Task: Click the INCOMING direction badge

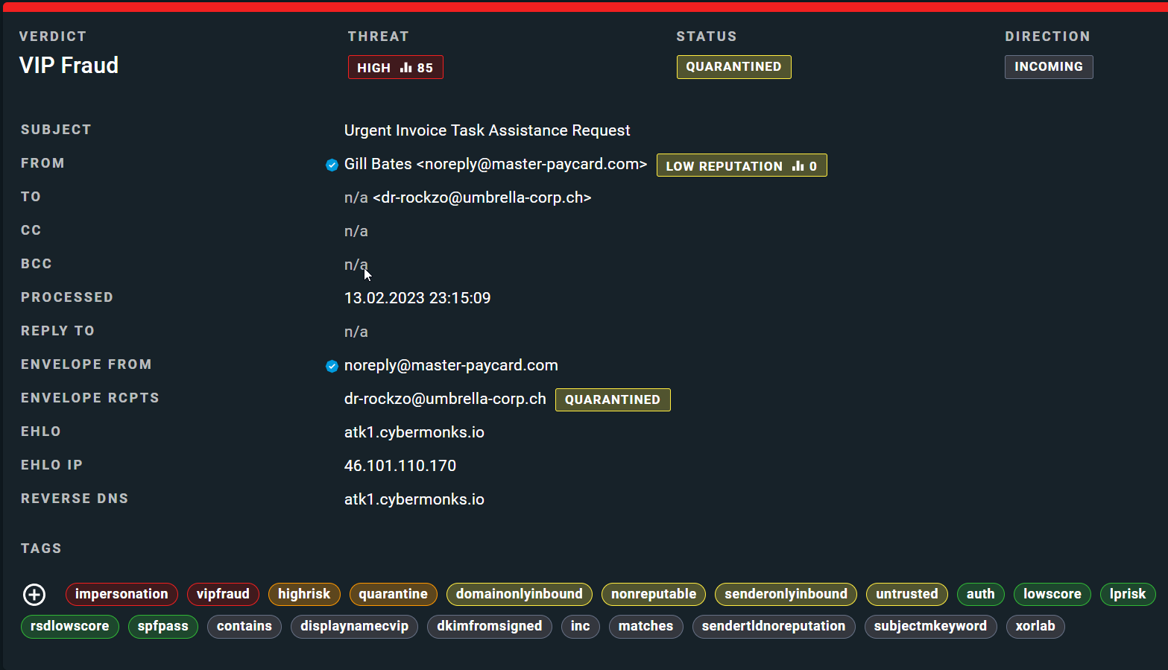Action: 1049,67
